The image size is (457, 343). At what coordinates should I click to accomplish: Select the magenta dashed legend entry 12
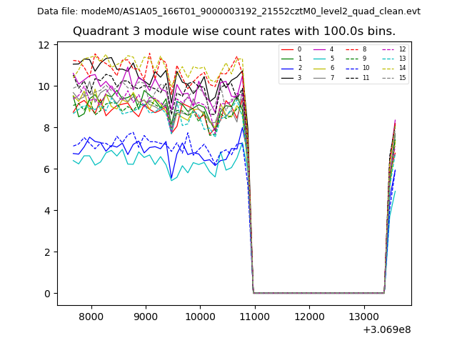(393, 49)
